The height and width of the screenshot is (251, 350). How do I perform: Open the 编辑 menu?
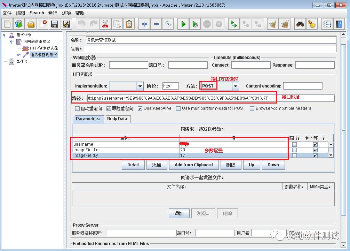tap(21, 13)
